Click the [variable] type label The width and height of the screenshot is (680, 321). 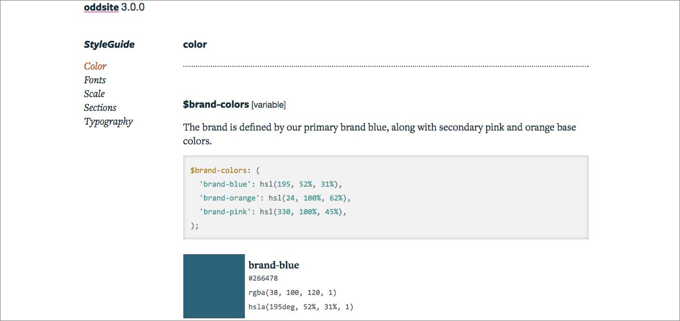(268, 105)
